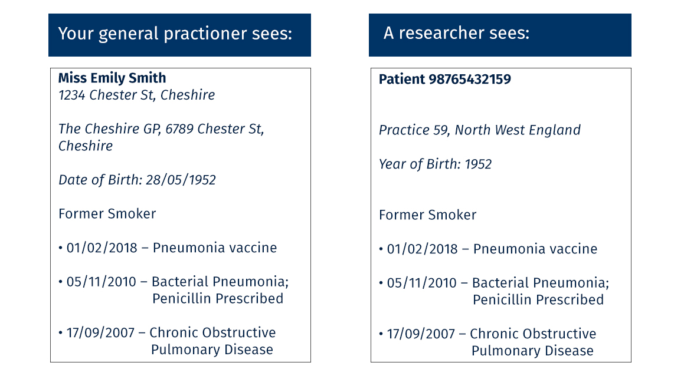Click Former Smoker in the practitioner panel
Screen dimensions: 697x389
(x=107, y=213)
